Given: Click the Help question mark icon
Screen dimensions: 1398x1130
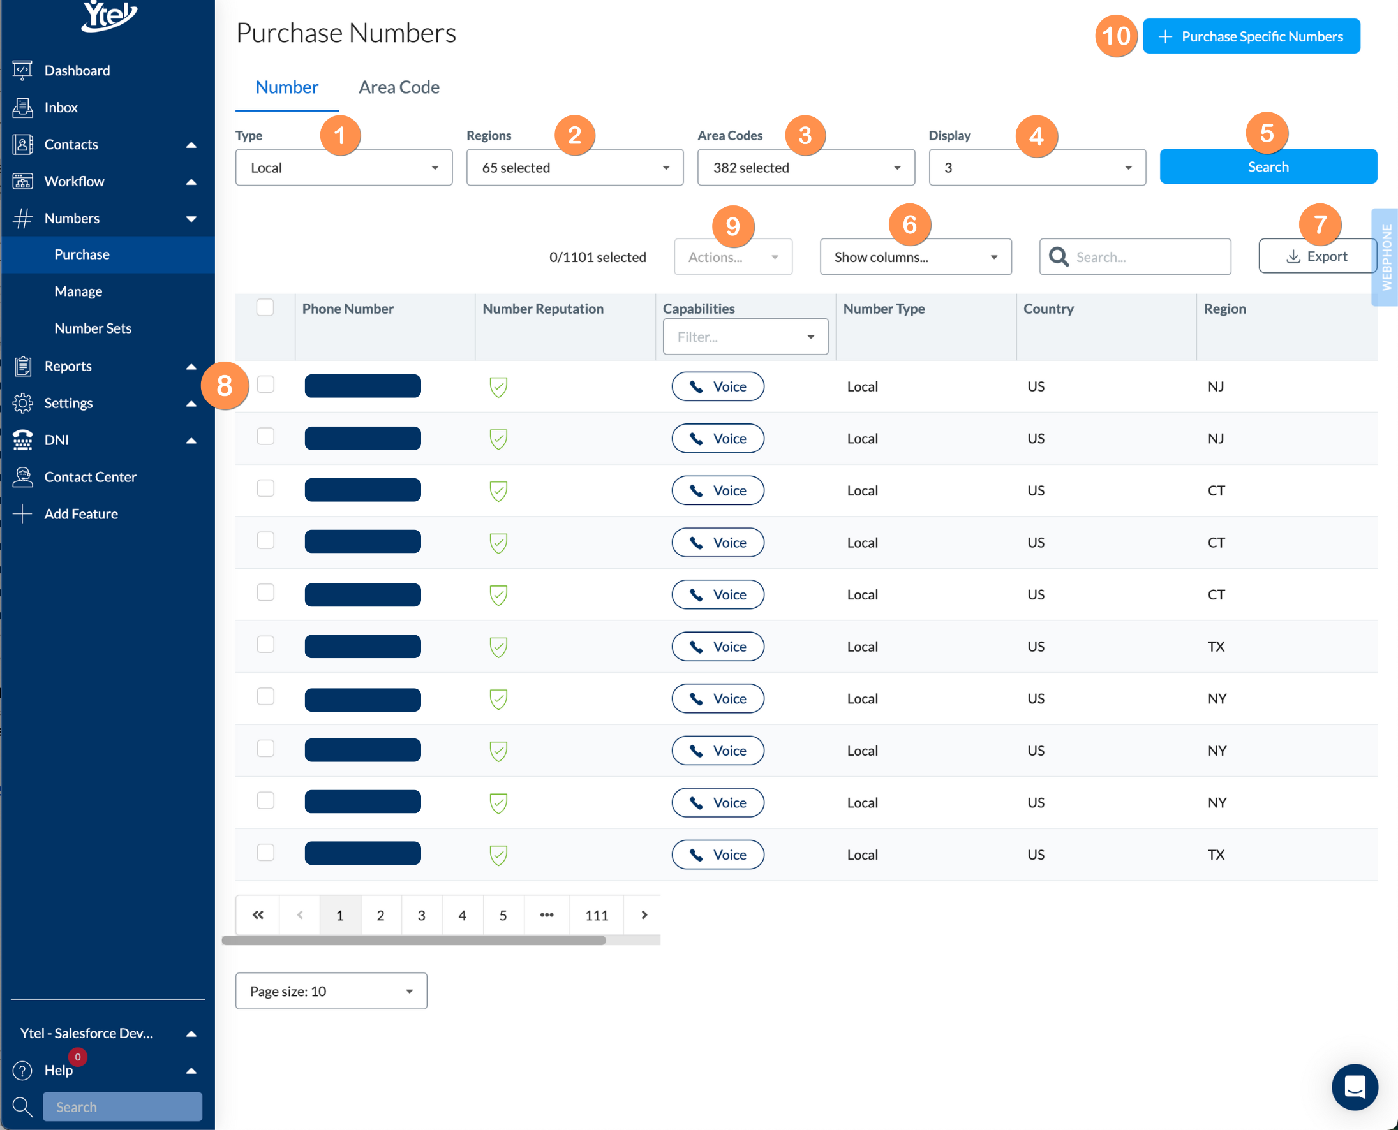Looking at the screenshot, I should click(22, 1070).
